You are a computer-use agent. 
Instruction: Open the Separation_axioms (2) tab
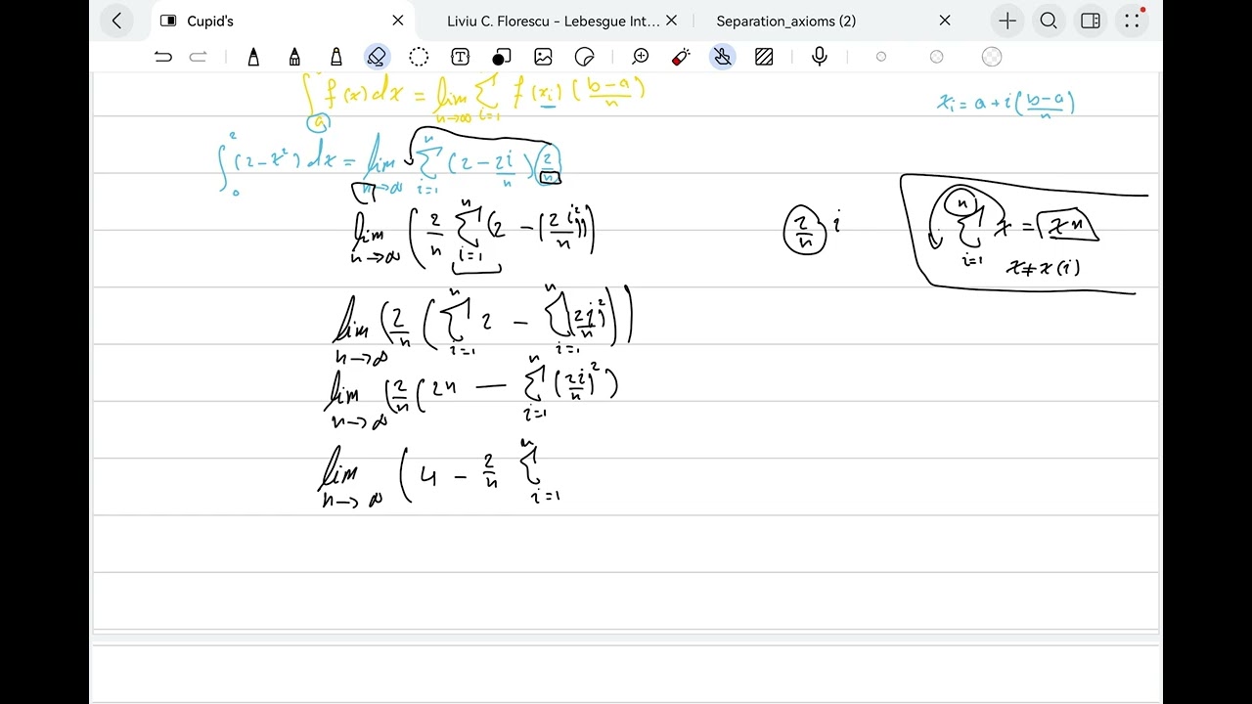tap(786, 21)
